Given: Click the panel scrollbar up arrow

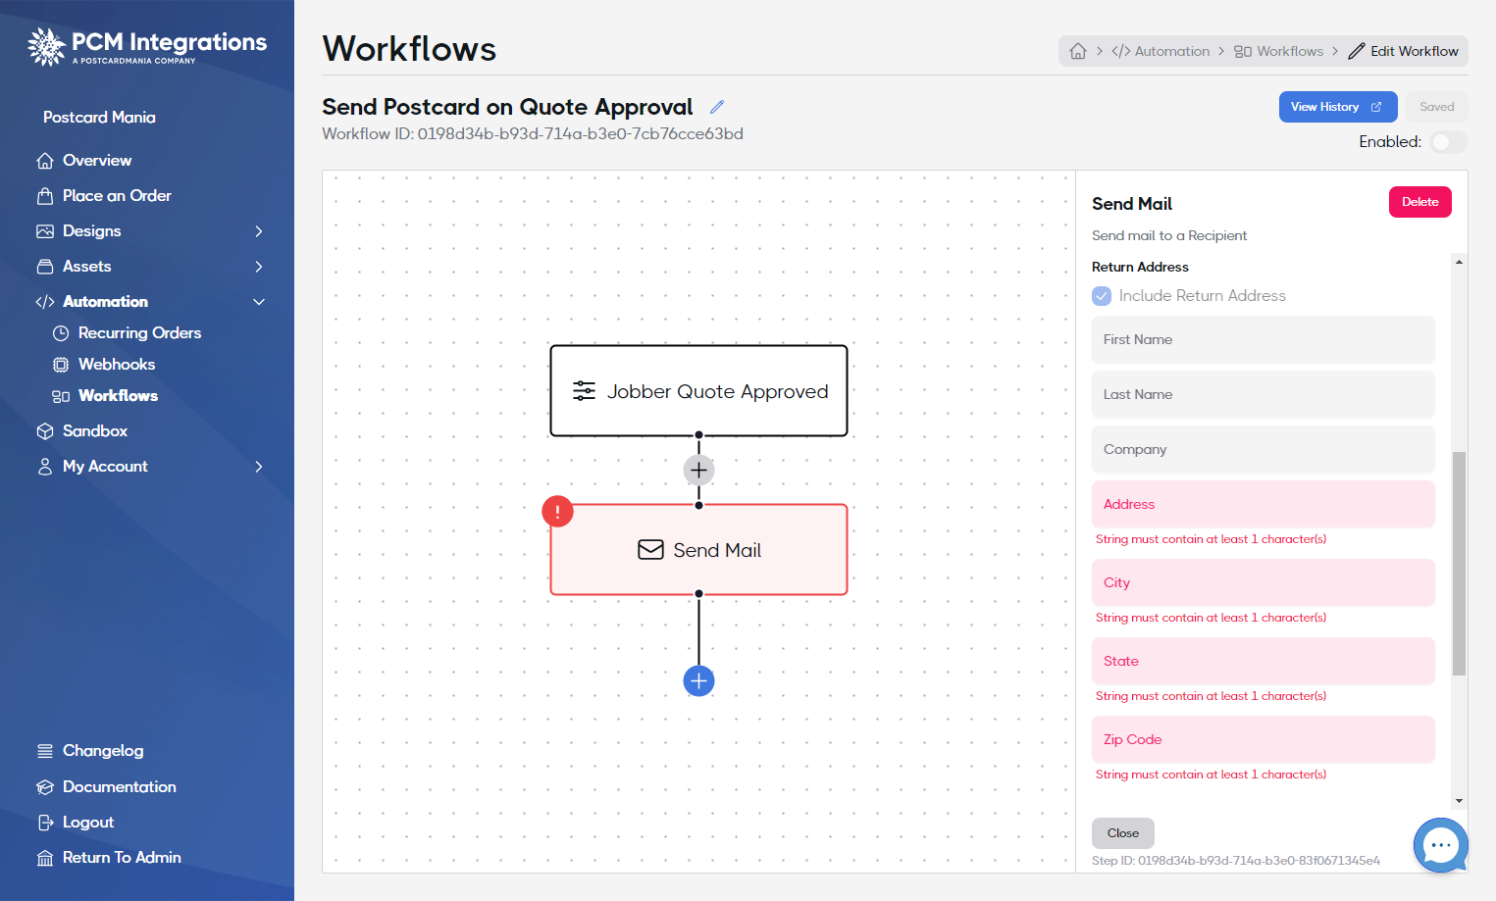Looking at the screenshot, I should click(1460, 262).
